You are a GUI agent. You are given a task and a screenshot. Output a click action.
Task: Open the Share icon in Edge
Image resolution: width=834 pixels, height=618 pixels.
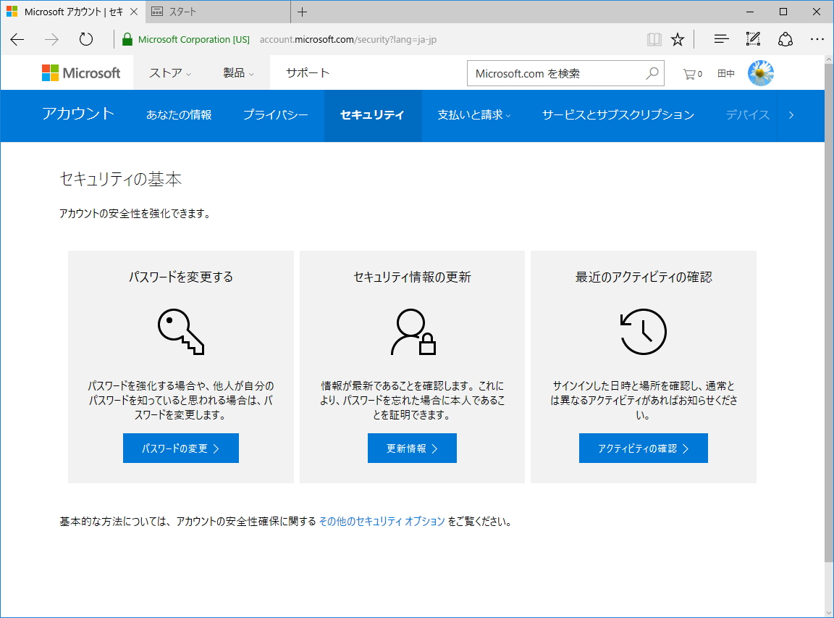click(x=785, y=38)
